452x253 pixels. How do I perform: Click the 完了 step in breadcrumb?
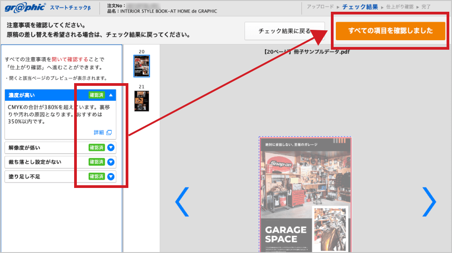click(x=426, y=7)
